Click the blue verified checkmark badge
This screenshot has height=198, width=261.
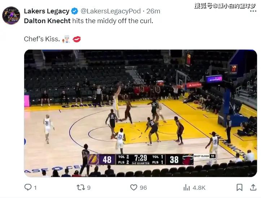pos(75,11)
